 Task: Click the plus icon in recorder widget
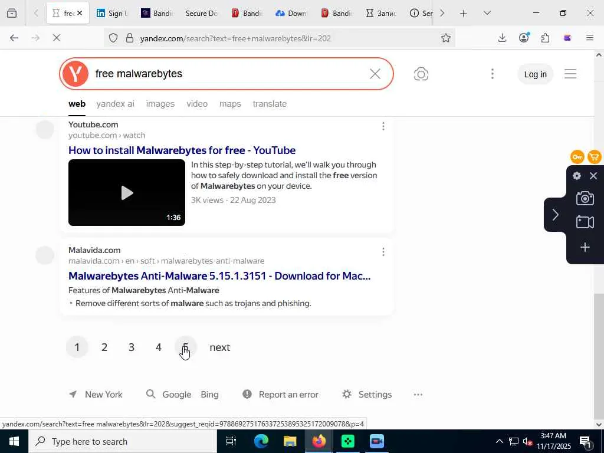point(585,247)
